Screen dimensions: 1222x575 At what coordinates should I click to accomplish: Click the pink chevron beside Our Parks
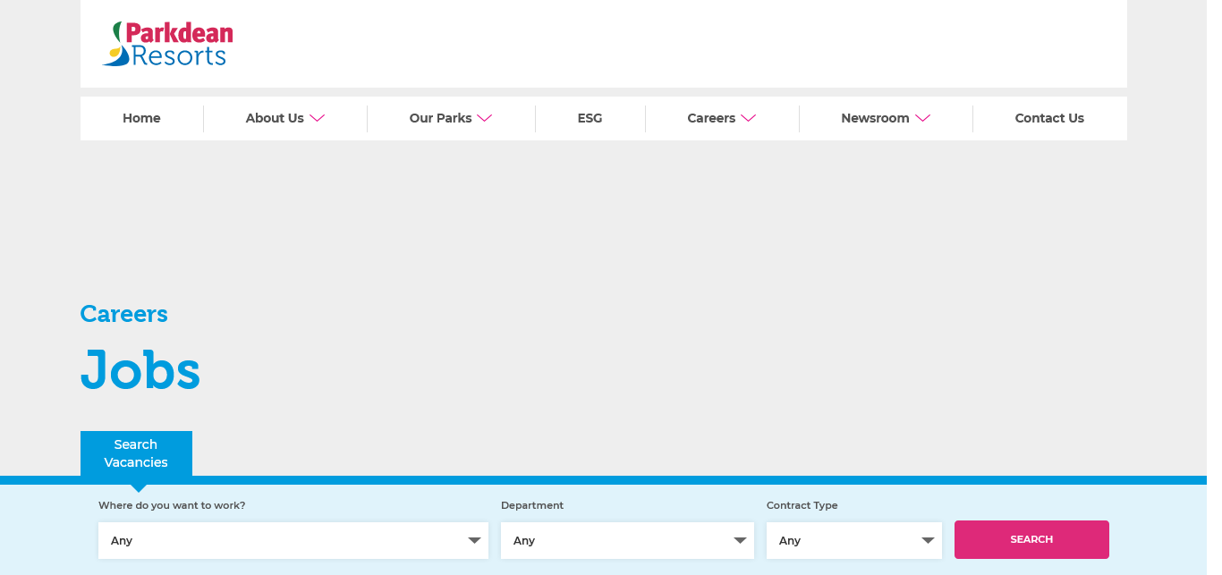coord(485,118)
